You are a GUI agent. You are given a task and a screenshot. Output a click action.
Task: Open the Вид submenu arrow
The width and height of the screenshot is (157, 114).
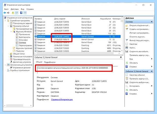tap(152, 59)
